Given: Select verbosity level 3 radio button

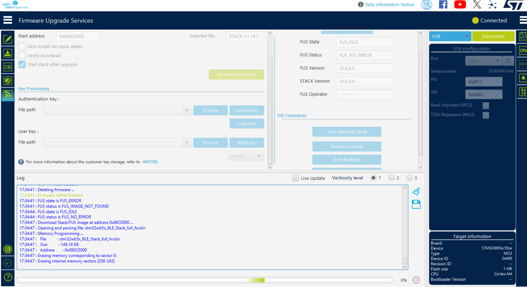Looking at the screenshot, I should [409, 178].
